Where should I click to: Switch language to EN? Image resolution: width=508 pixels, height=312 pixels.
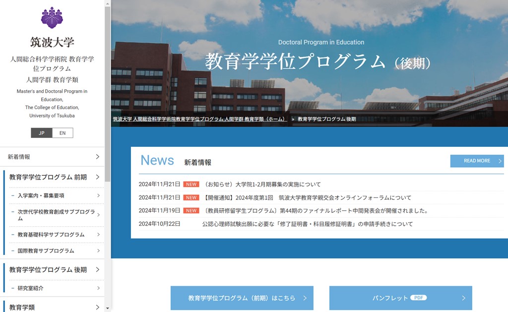(x=63, y=133)
